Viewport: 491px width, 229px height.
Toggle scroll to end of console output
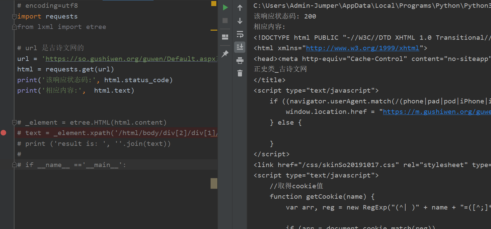[x=240, y=47]
